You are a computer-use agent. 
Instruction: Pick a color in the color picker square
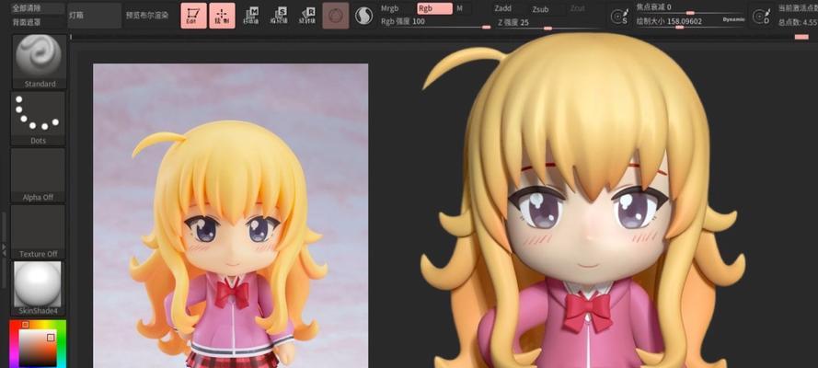coord(38,348)
